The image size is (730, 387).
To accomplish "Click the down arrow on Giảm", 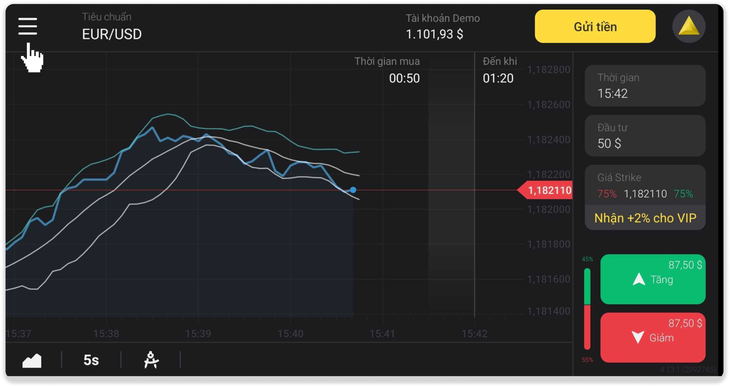I will [638, 337].
